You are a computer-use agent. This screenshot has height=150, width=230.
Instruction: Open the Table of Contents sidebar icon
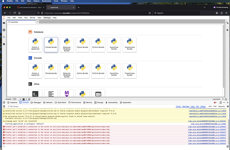(4, 37)
